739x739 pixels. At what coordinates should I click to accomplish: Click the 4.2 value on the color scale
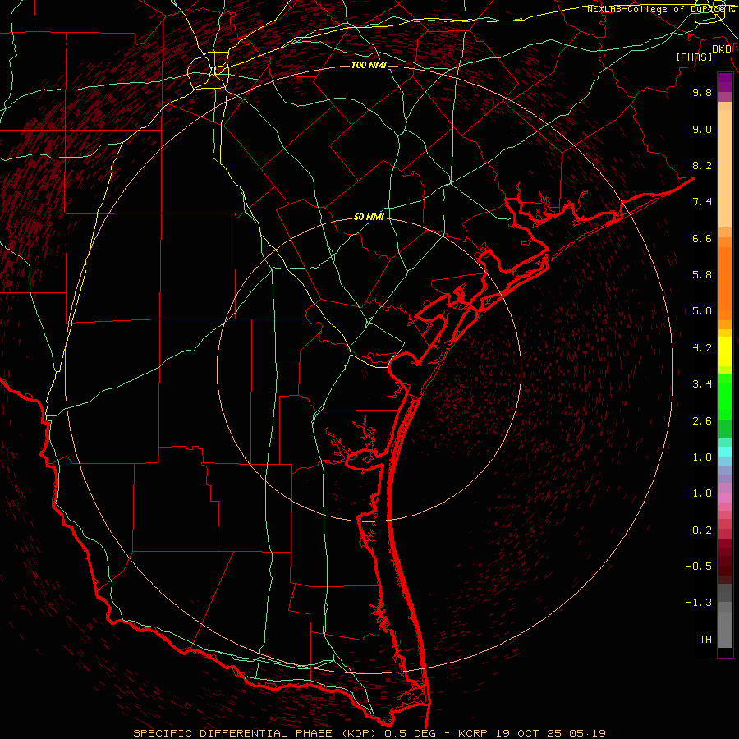point(702,348)
